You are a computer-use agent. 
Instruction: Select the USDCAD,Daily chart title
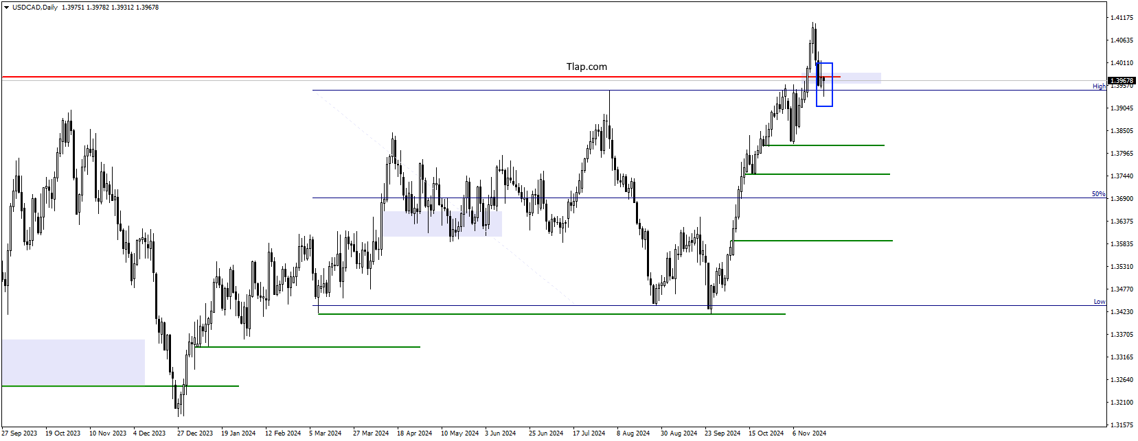point(35,8)
